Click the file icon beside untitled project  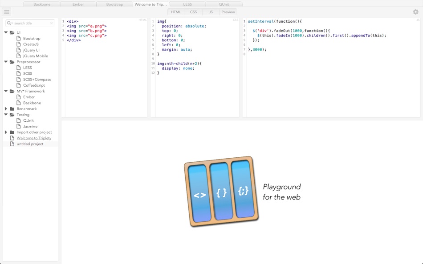click(12, 144)
